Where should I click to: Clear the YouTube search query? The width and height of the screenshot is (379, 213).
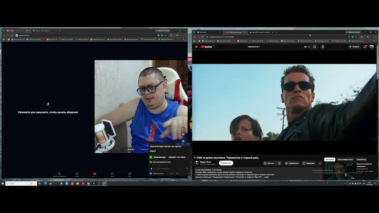(x=309, y=47)
